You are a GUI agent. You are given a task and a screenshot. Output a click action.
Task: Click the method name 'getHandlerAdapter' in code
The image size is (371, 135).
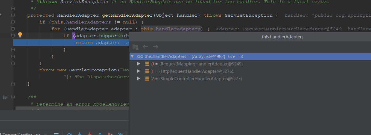click(127, 15)
